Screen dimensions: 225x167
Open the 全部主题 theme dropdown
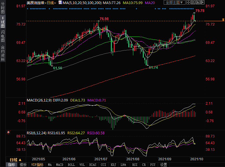coord(174,3)
